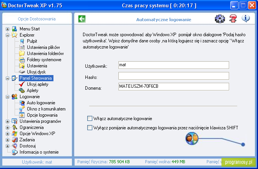The height and width of the screenshot is (169, 258).
Task: Click the Hasło password field
Action: pos(173,76)
